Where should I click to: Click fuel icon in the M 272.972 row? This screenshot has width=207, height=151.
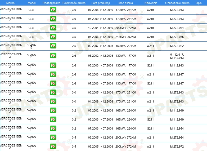53,146
